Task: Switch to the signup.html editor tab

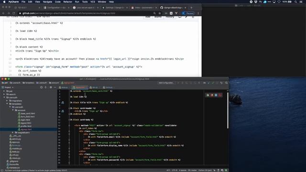Action: [x=80, y=87]
